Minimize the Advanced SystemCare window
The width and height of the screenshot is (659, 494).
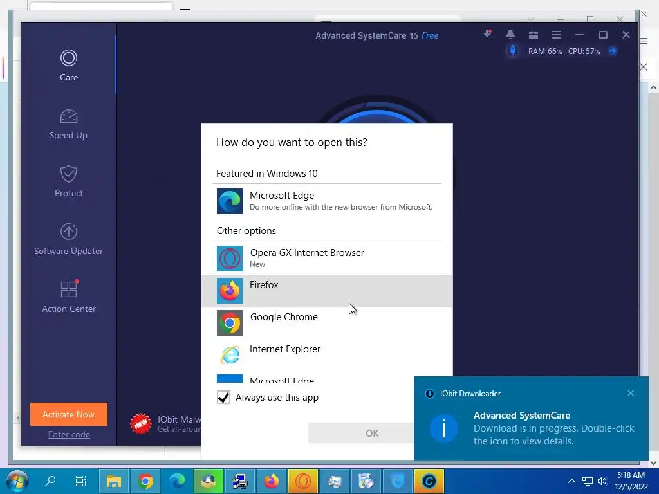click(580, 35)
